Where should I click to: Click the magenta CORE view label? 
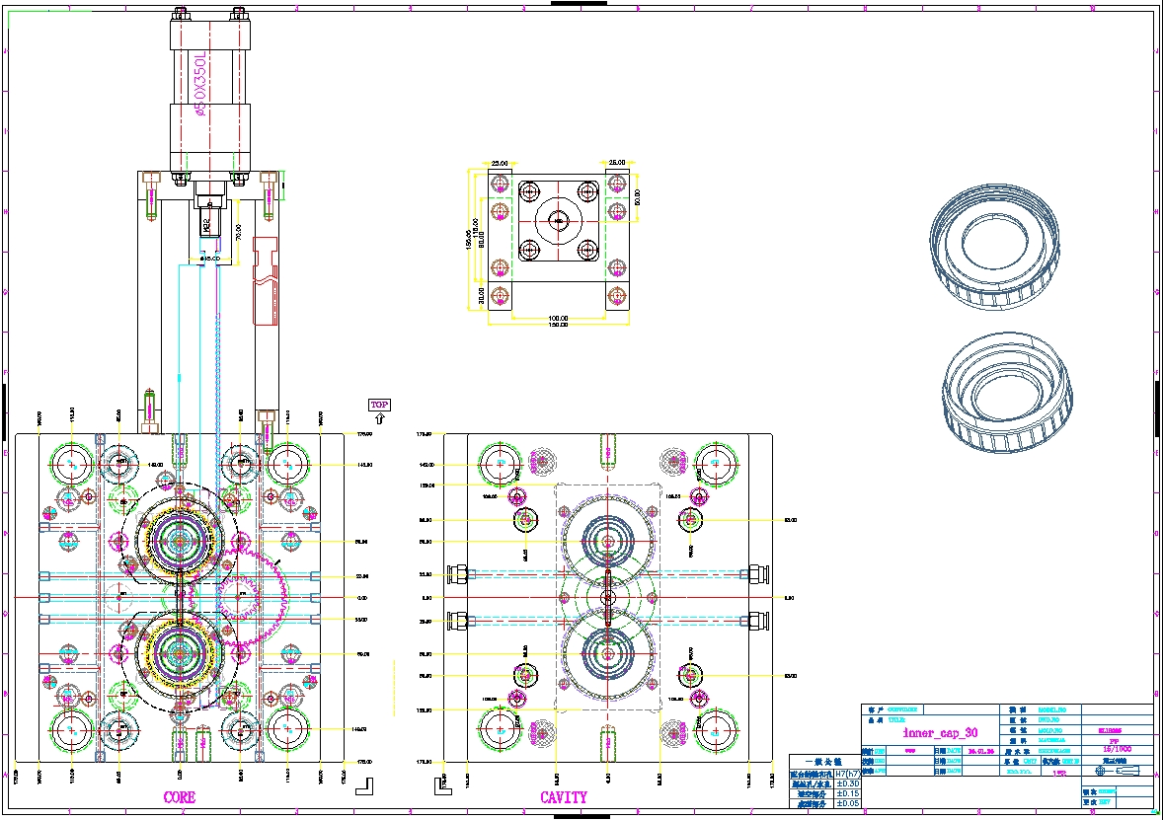click(x=180, y=797)
